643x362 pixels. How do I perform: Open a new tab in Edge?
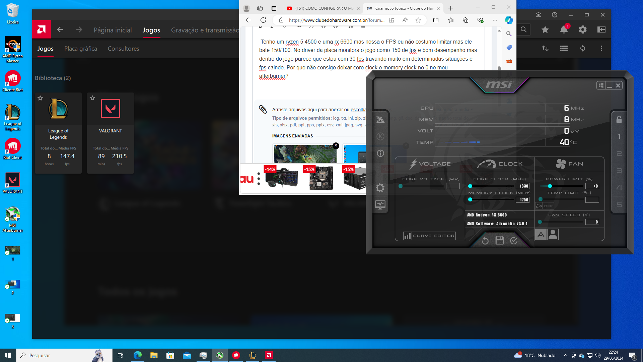point(450,8)
